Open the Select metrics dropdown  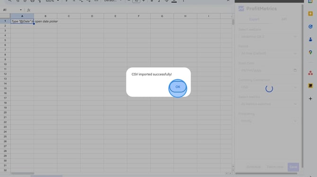(268, 104)
